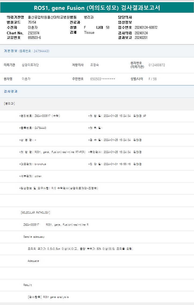This screenshot has height=305, width=194.
Task: Click the ROS1 gene Fusion report title
Action: coord(97,8)
